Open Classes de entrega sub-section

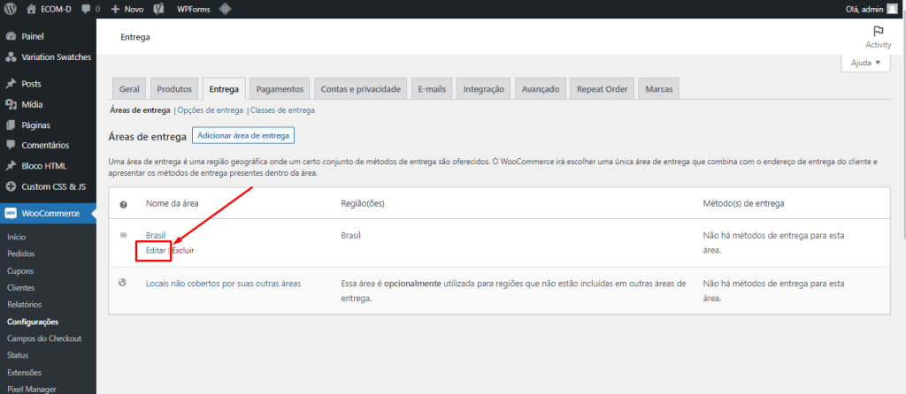(x=282, y=110)
